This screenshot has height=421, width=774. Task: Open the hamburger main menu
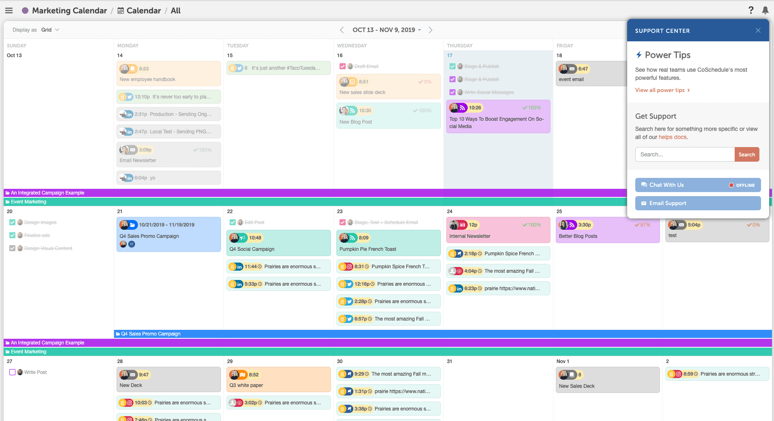pos(9,11)
